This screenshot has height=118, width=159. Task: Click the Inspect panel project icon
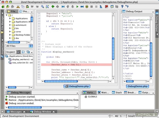pos(28,52)
